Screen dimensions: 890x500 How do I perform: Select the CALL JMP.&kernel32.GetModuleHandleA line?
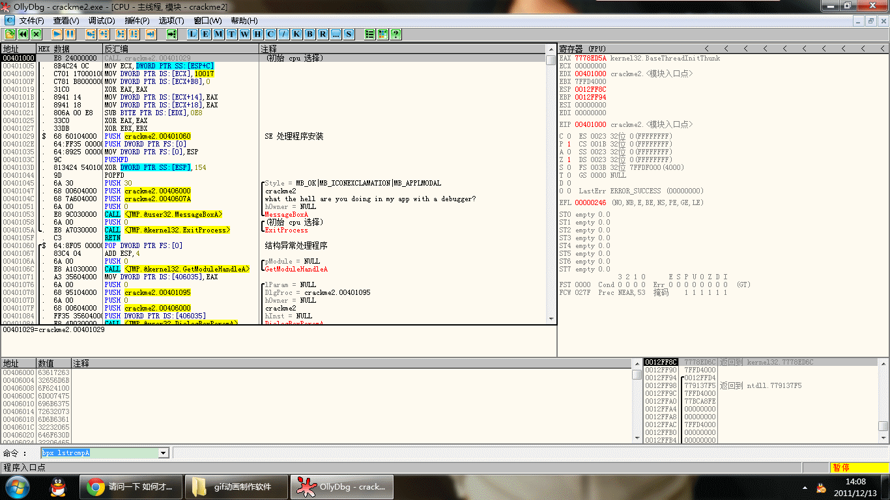(177, 269)
